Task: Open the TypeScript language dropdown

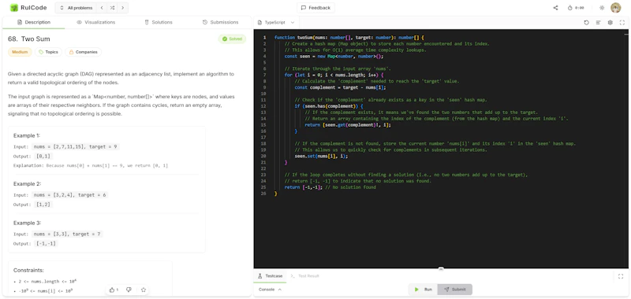Action: pos(277,23)
